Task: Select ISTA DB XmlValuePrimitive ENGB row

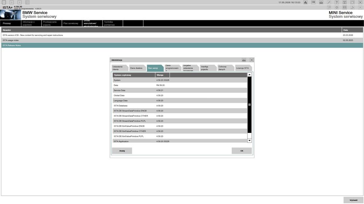Action: (x=180, y=126)
